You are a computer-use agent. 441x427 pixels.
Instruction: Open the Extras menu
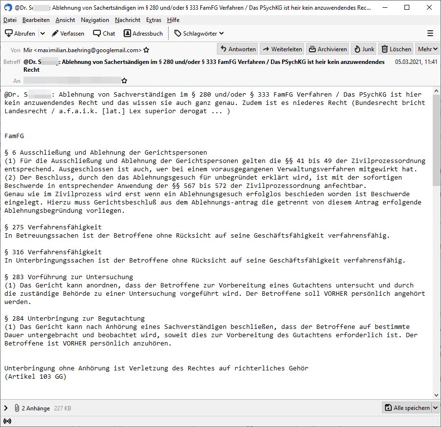tap(153, 20)
